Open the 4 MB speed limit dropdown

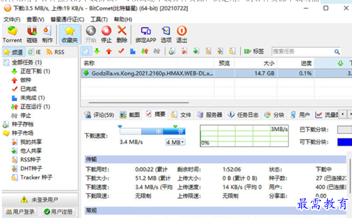tap(176, 142)
